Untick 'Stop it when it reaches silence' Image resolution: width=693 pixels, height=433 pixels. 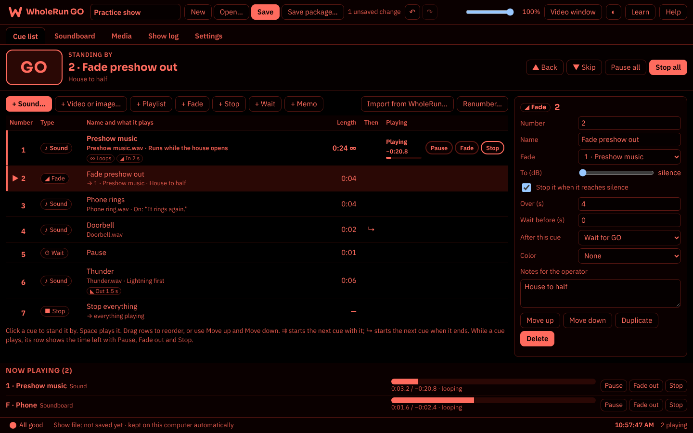pos(526,188)
